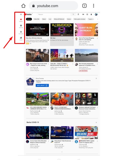Screen dimensions: 123x160
Task: Open the YouTube hamburger menu
Action: coord(21,14)
